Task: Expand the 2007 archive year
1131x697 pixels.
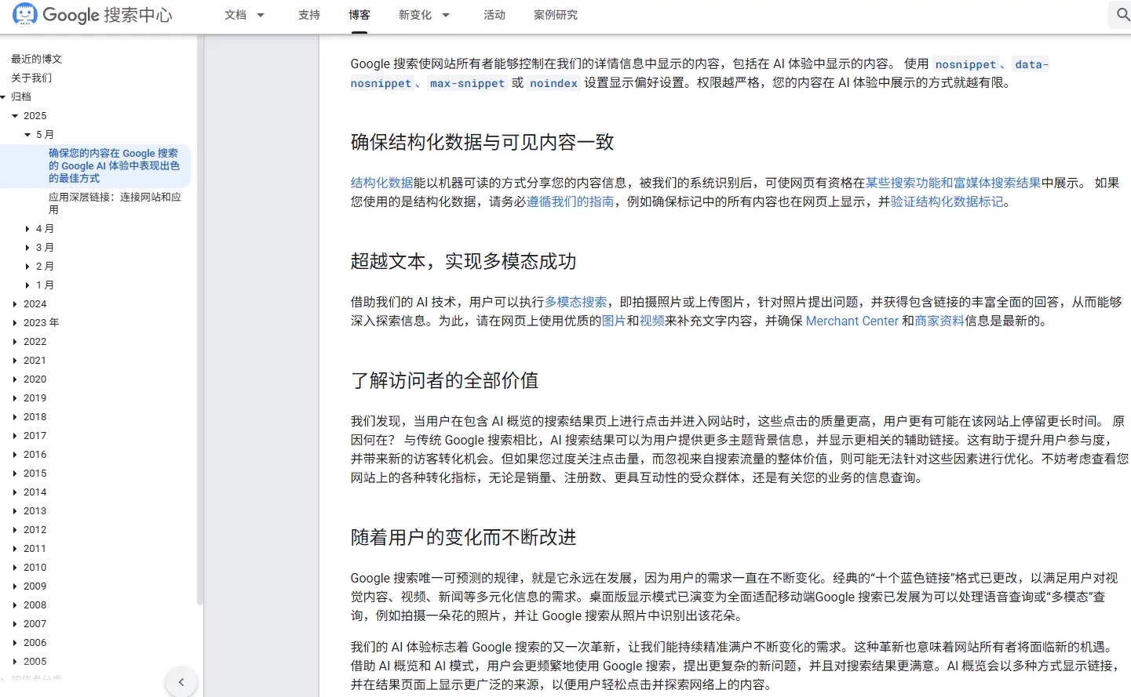Action: pos(15,623)
